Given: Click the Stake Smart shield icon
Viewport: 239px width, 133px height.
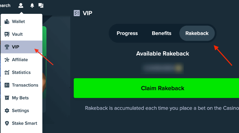Looking at the screenshot, I should coord(7,123).
